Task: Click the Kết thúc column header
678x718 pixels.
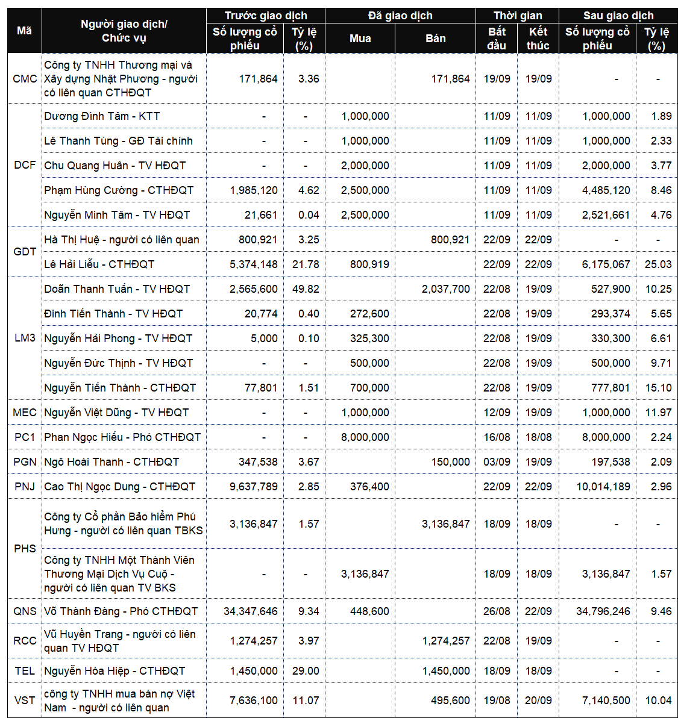Action: tap(538, 39)
